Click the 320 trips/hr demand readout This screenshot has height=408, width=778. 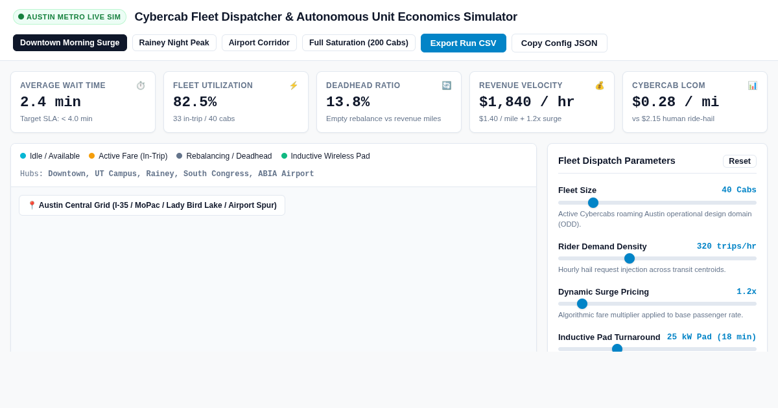point(727,246)
